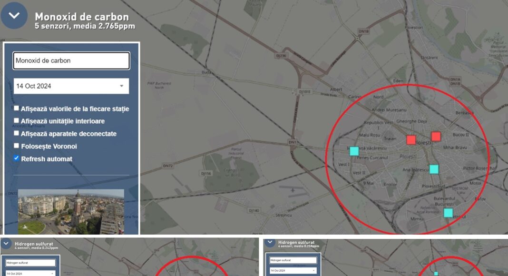Click the 'DN72' road shield
The width and height of the screenshot is (508, 276).
(168, 166)
